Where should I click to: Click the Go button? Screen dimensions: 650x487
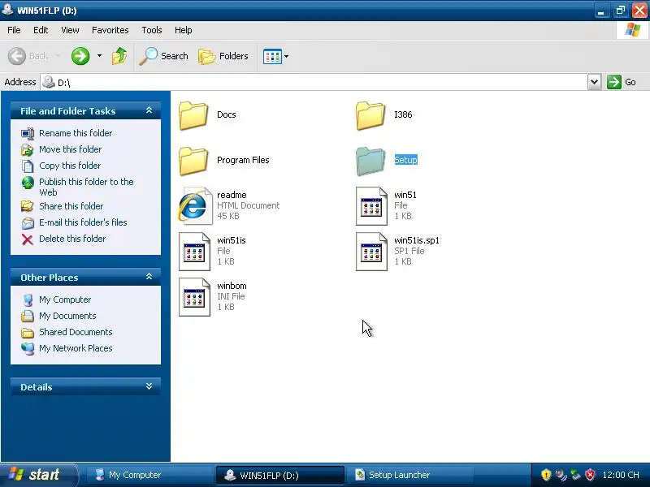pyautogui.click(x=622, y=82)
